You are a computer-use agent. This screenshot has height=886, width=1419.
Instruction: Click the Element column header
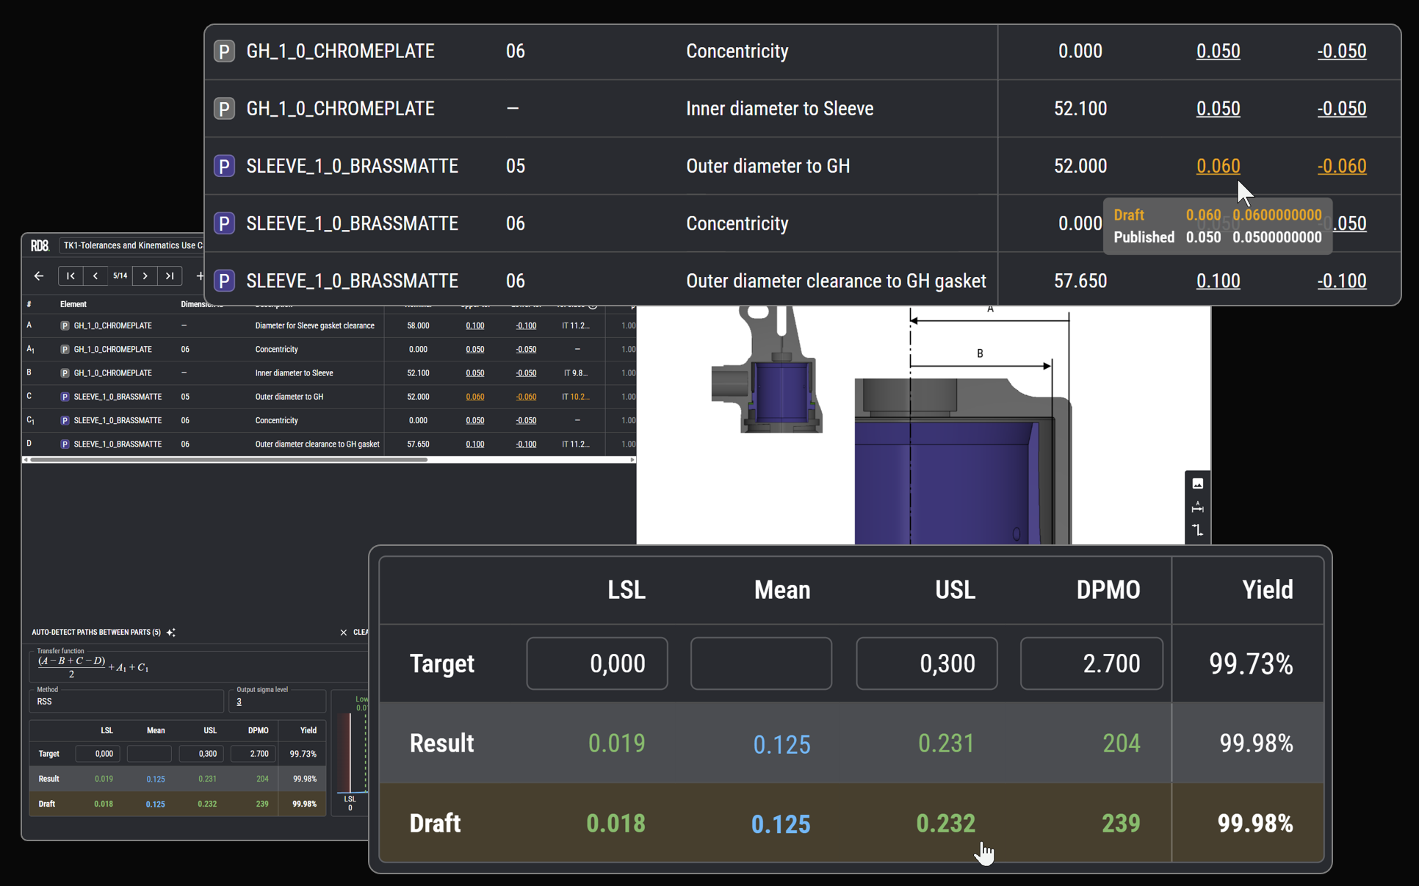[x=73, y=304]
